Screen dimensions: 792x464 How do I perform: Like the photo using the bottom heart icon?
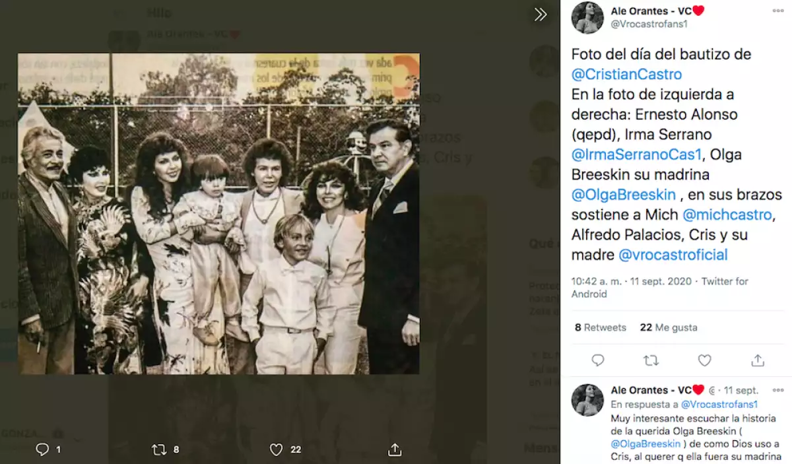(x=277, y=449)
